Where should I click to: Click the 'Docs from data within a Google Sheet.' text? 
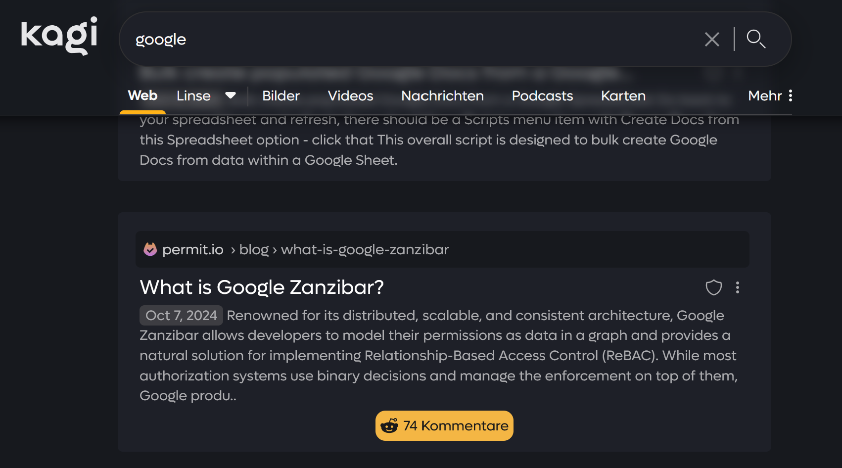pos(269,160)
